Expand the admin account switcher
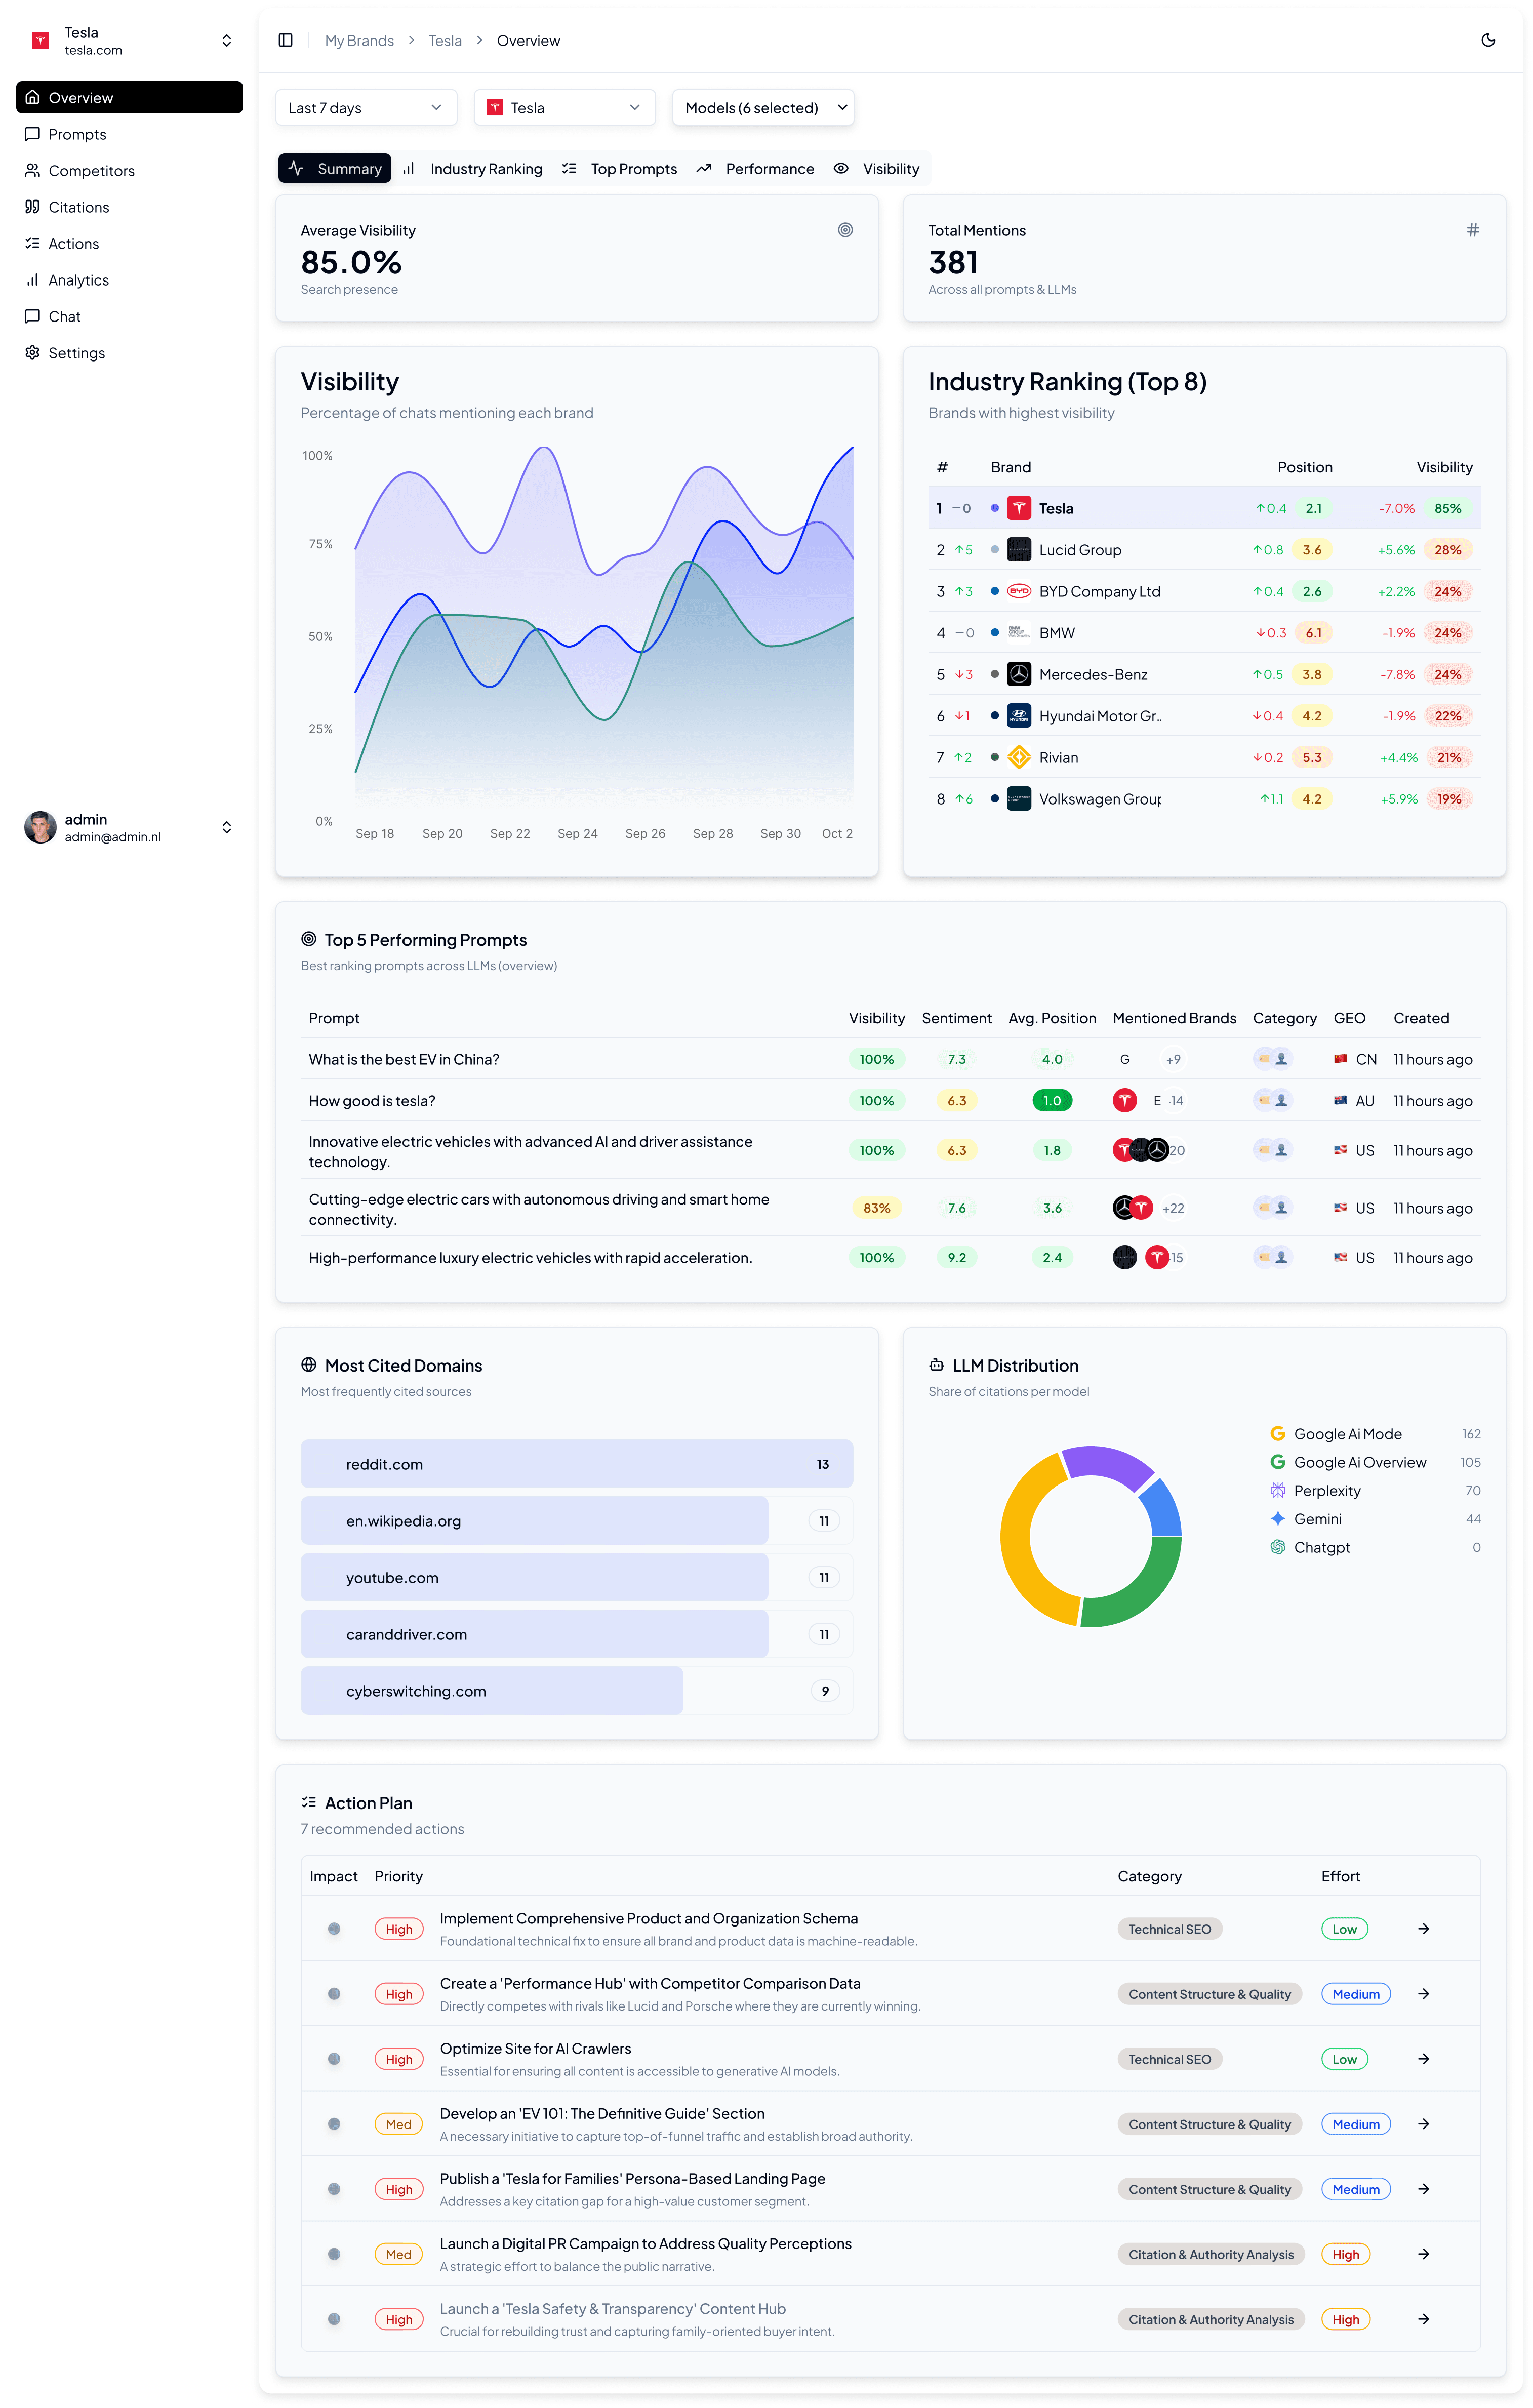The image size is (1533, 2408). pos(227,827)
